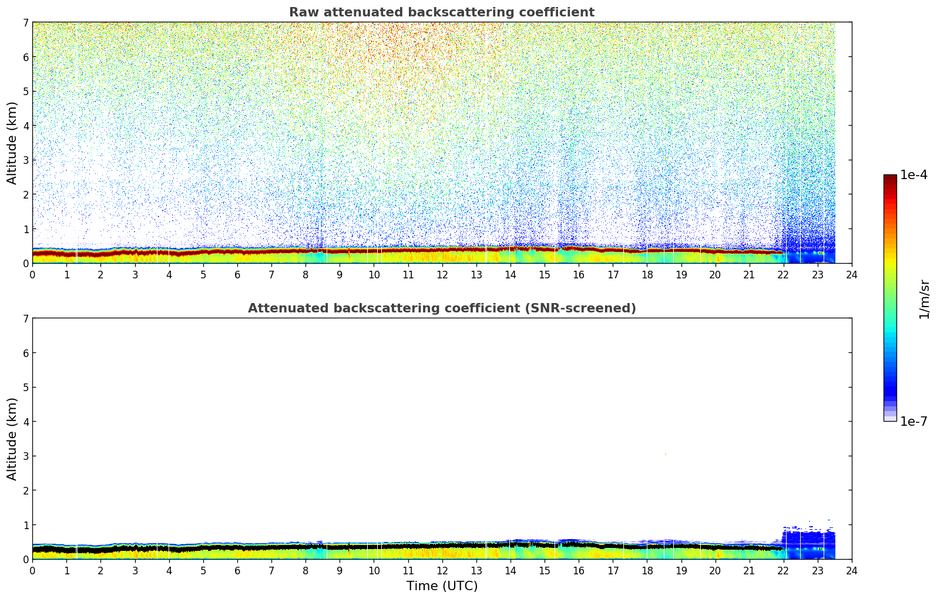Click altitude tick "2" on the raw plot
Viewport: 937px width, 599px height.
25,194
